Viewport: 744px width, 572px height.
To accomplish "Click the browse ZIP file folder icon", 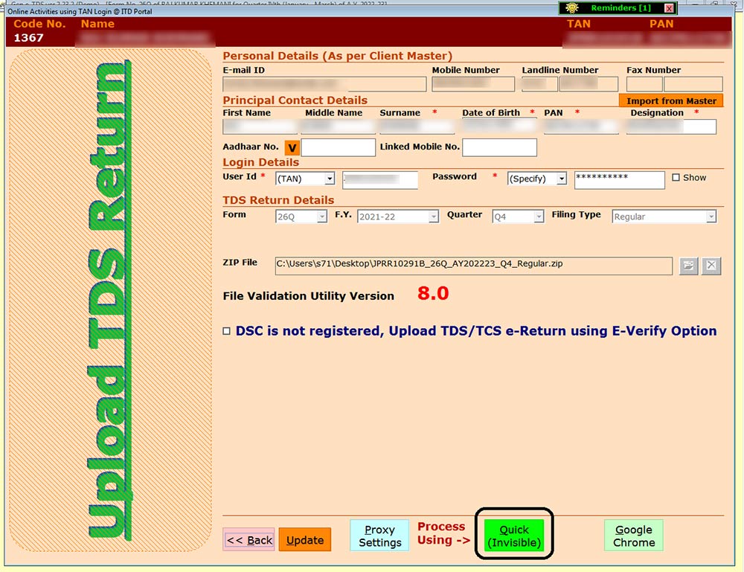I will [x=688, y=266].
